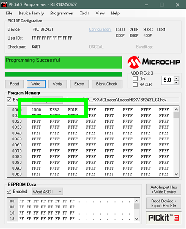Click EEPROM address row 08

click(12, 207)
